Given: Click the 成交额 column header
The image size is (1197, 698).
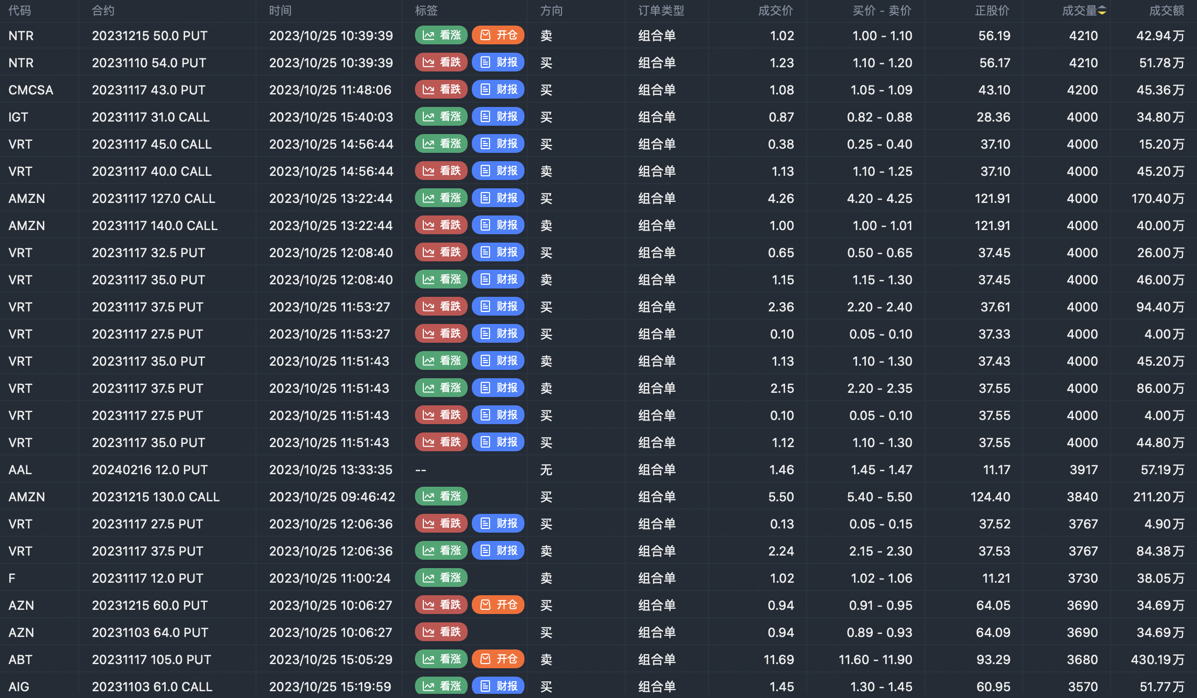Looking at the screenshot, I should tap(1167, 11).
